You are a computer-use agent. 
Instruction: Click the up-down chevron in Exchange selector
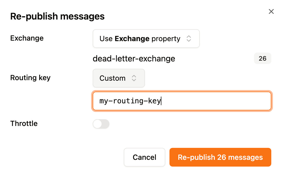(x=189, y=39)
